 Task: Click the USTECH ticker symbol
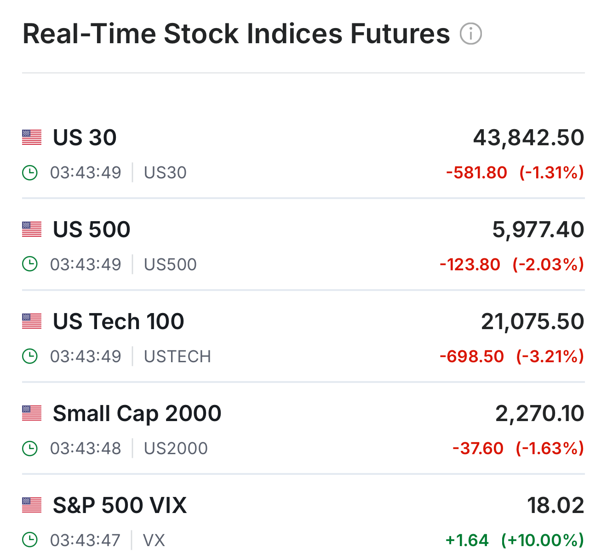click(178, 356)
